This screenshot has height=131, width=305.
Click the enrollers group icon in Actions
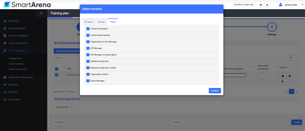283,76
